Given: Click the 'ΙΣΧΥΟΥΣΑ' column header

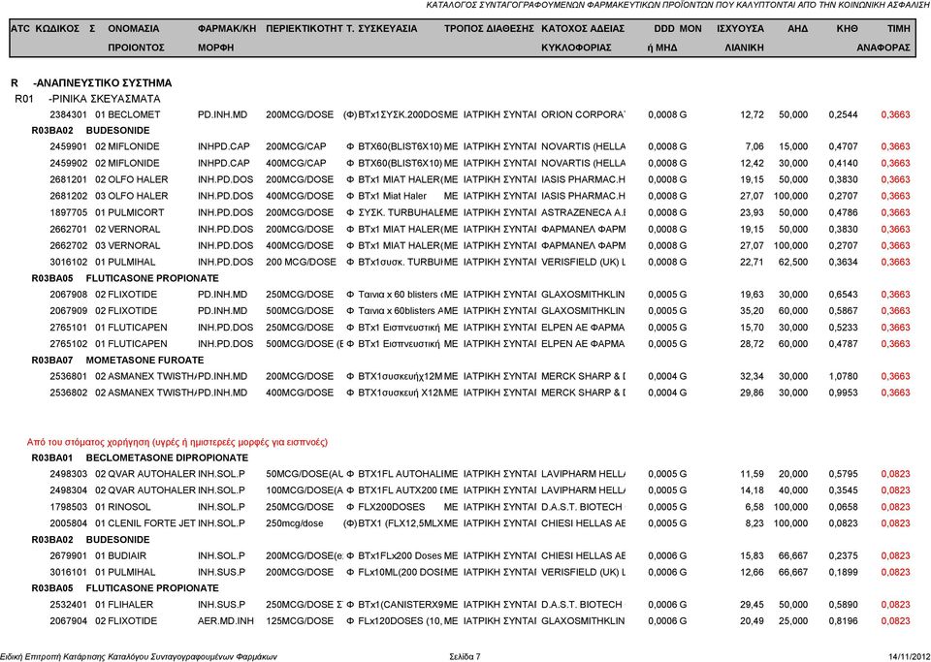Looking at the screenshot, I should (740, 28).
